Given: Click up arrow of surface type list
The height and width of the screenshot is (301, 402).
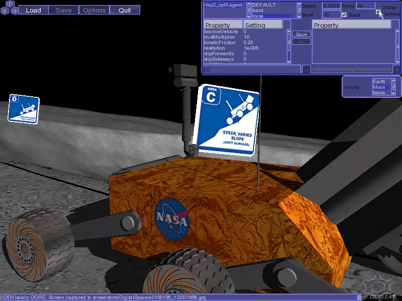Looking at the screenshot, I should click(x=299, y=5).
